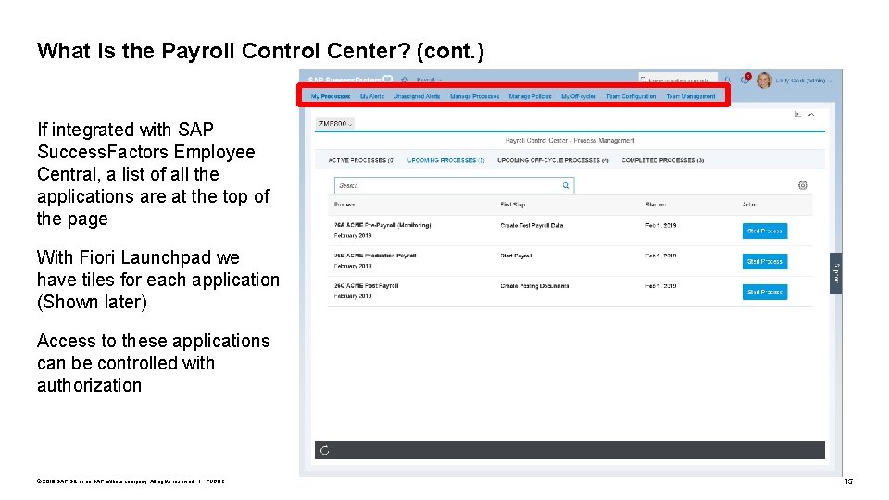Start Process for ACME Pre-Payroll (Monitoring)

coord(764,231)
